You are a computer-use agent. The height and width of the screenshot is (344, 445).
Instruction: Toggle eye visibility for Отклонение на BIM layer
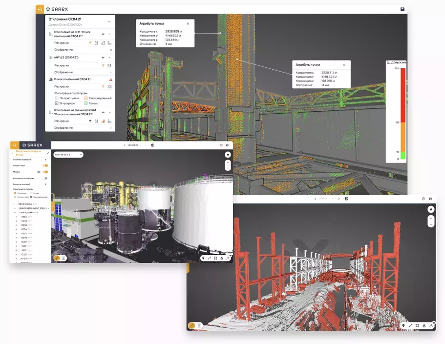click(103, 34)
